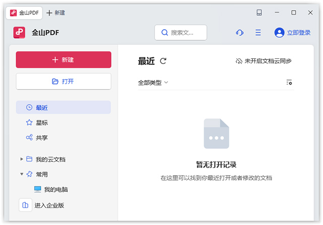Click the cloud-off icon for 文档云同步
Screen dimensions: 323x225
point(239,61)
